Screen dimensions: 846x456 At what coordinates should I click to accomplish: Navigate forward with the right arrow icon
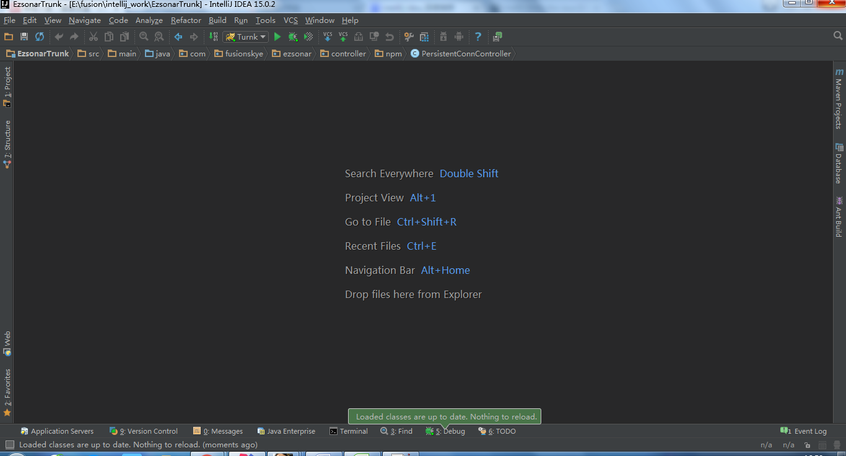point(194,37)
